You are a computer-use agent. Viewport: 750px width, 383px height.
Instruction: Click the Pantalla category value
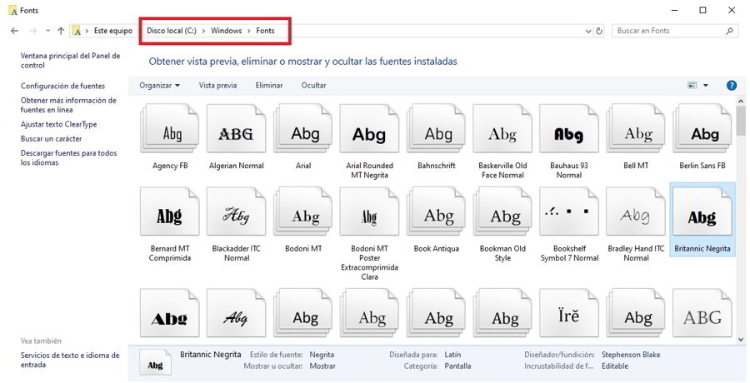coord(457,366)
